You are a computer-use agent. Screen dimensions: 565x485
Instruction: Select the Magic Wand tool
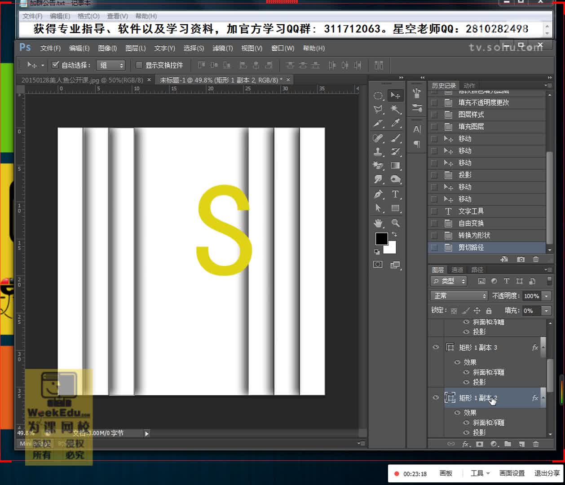pos(395,109)
